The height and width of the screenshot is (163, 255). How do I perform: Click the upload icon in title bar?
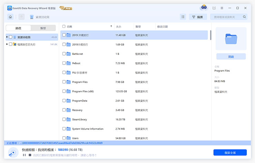[x=214, y=8]
